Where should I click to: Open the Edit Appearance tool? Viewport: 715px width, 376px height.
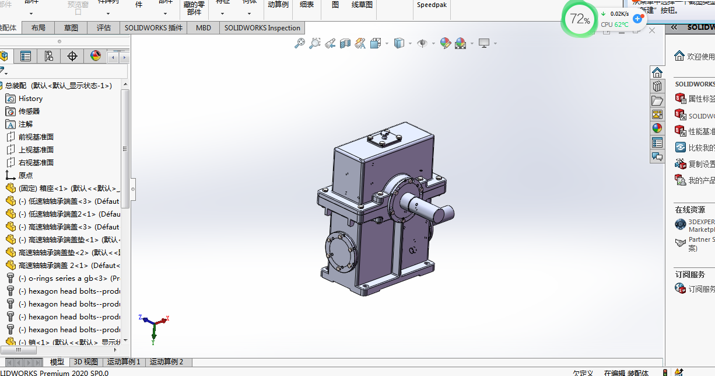coord(446,43)
